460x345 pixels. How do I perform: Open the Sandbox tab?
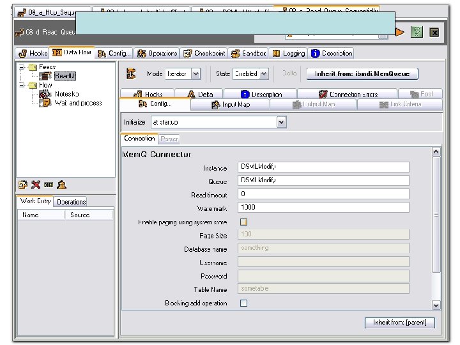pos(248,53)
